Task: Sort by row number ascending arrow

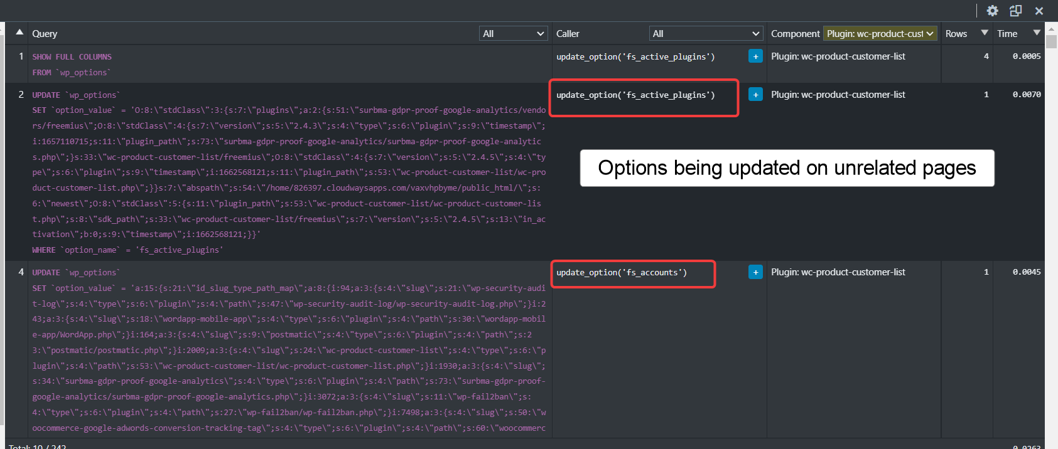Action: coord(19,32)
